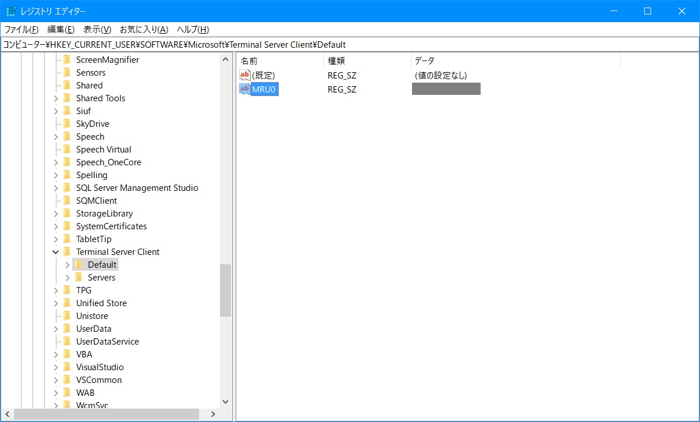
Task: Click the SQL Server Management Studio folder icon
Action: [x=68, y=187]
